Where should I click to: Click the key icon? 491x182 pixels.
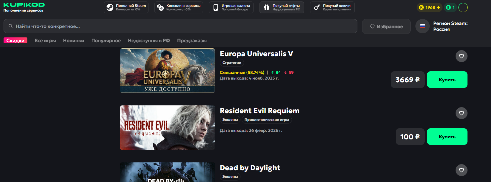coord(317,7)
